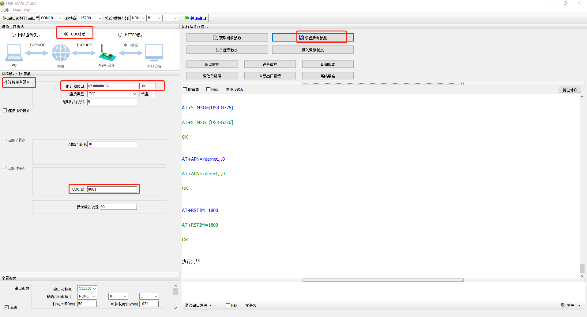Enable the 连接服务器B checkbox
The image size is (587, 317).
click(x=5, y=111)
